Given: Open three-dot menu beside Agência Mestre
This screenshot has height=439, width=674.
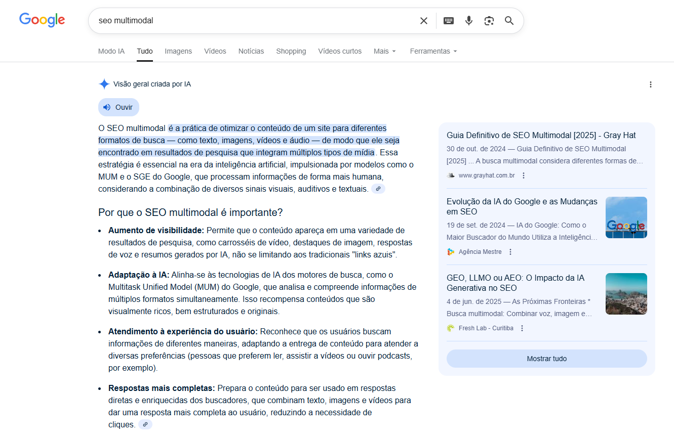Looking at the screenshot, I should click(510, 252).
